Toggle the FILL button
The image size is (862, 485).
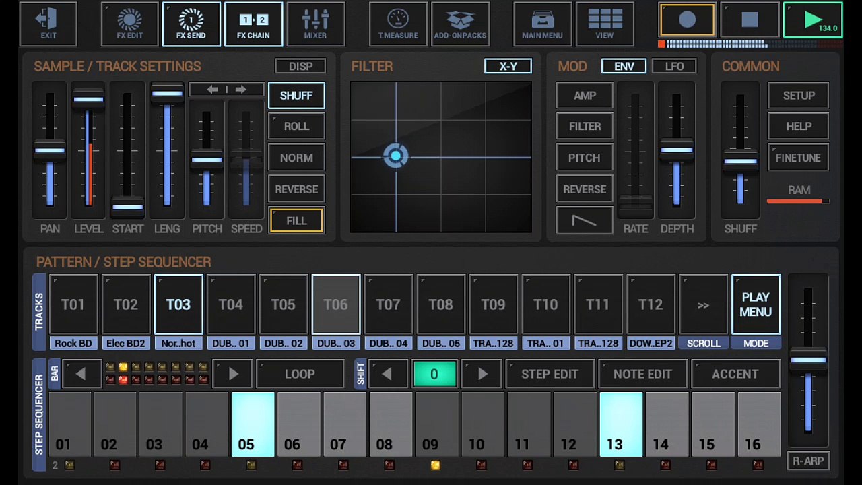(296, 221)
